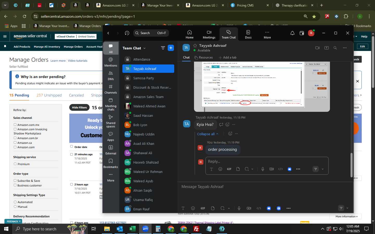Viewport: 375px width, 234px height.
Task: Collapse all thread replies
Action: 208,134
